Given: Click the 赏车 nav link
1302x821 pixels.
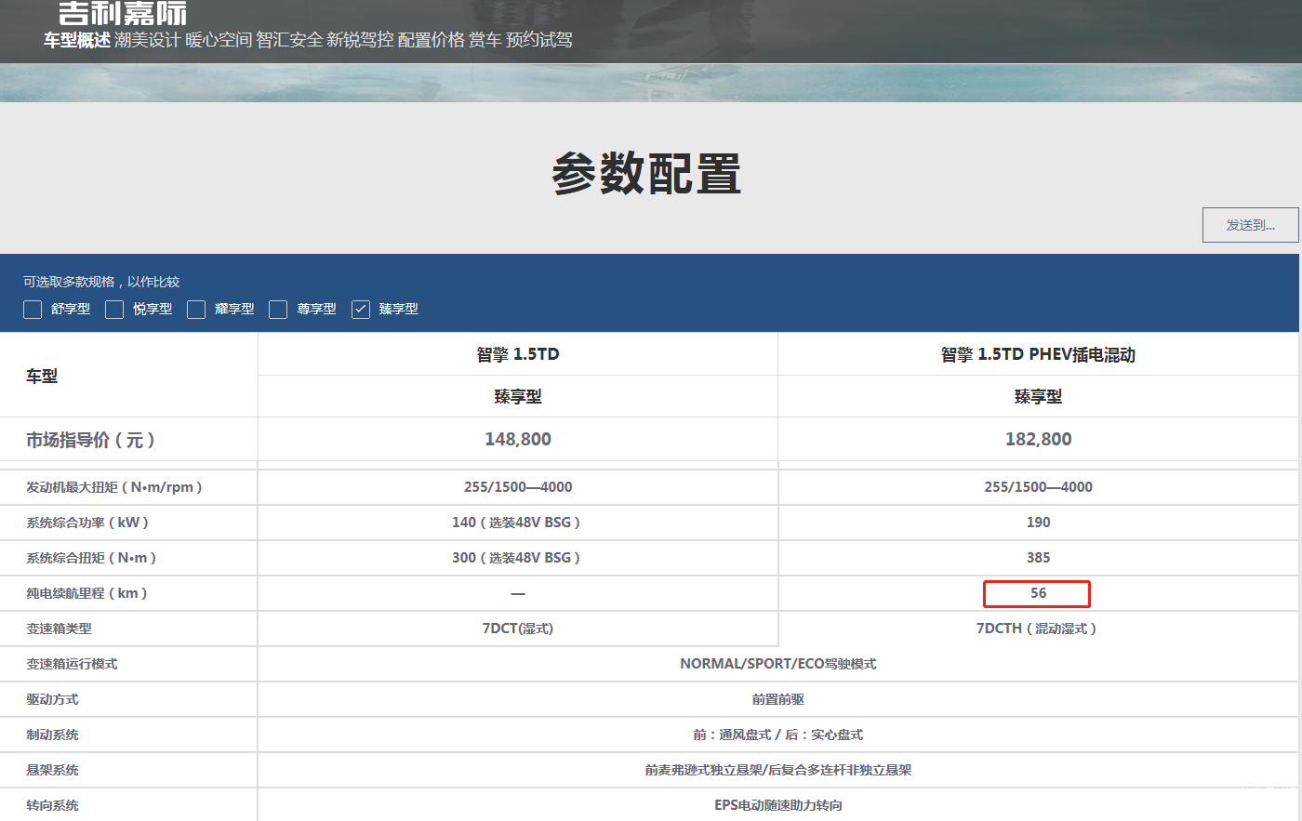Looking at the screenshot, I should point(485,40).
